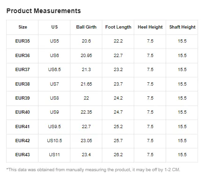The width and height of the screenshot is (214, 181).
Task: Click the EUR36 cell
Action: tap(23, 56)
